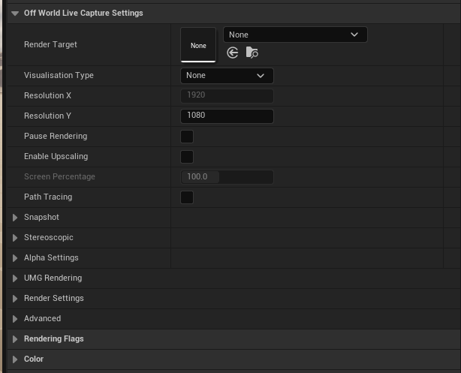The height and width of the screenshot is (373, 461).
Task: Toggle the Path Tracing checkbox
Action: [x=187, y=197]
